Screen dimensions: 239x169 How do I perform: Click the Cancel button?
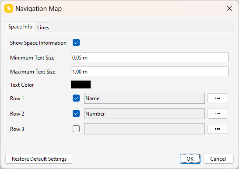pos(218,159)
